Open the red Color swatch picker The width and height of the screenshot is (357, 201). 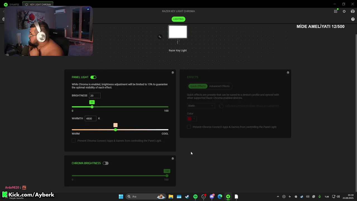[192, 119]
